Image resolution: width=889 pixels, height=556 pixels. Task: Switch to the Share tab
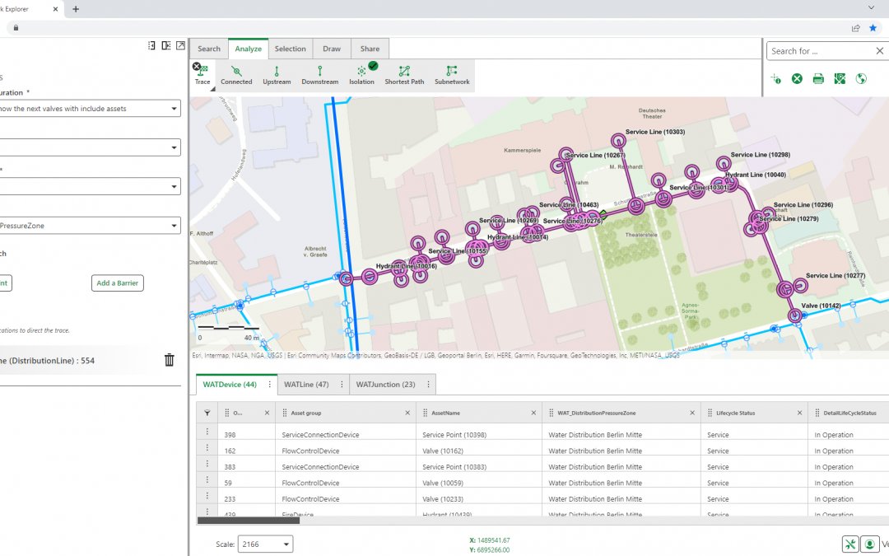click(370, 49)
